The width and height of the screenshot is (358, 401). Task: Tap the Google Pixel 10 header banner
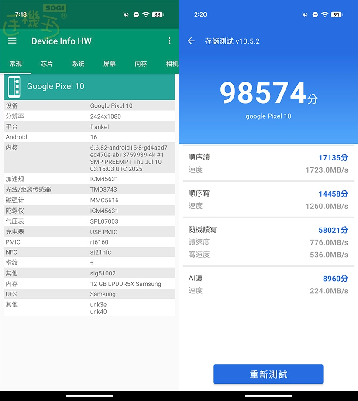[89, 87]
